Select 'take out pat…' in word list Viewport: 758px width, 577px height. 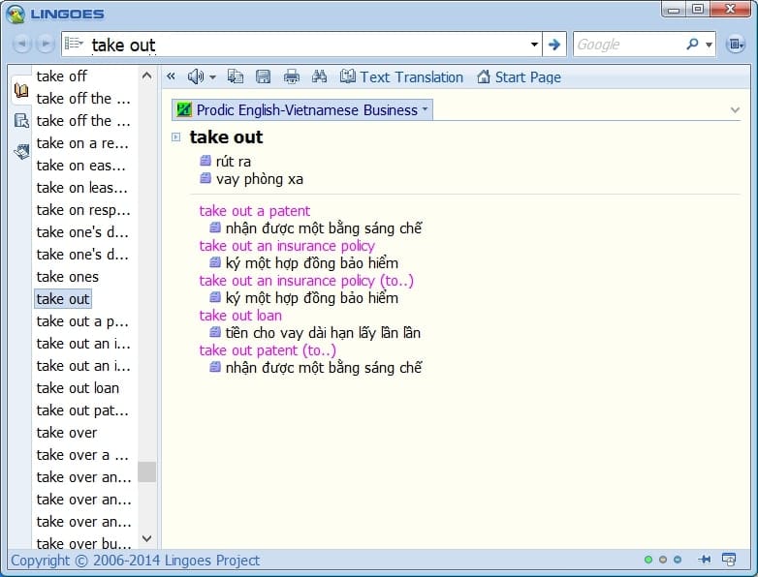(x=82, y=410)
